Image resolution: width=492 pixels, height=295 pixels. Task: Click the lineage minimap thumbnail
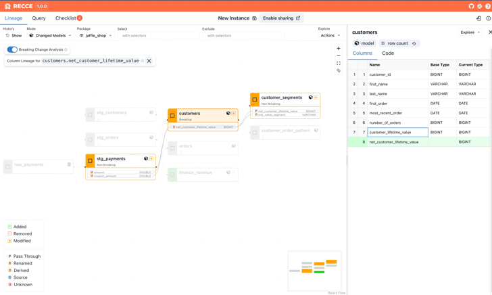point(315,271)
